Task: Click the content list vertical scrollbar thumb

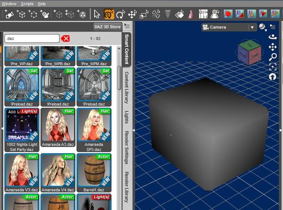Action: click(x=119, y=78)
